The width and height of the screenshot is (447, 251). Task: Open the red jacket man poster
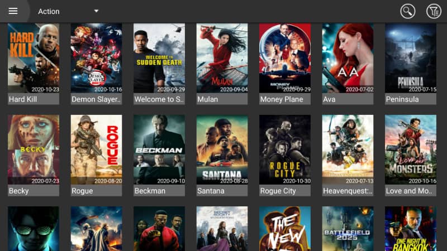click(159, 229)
